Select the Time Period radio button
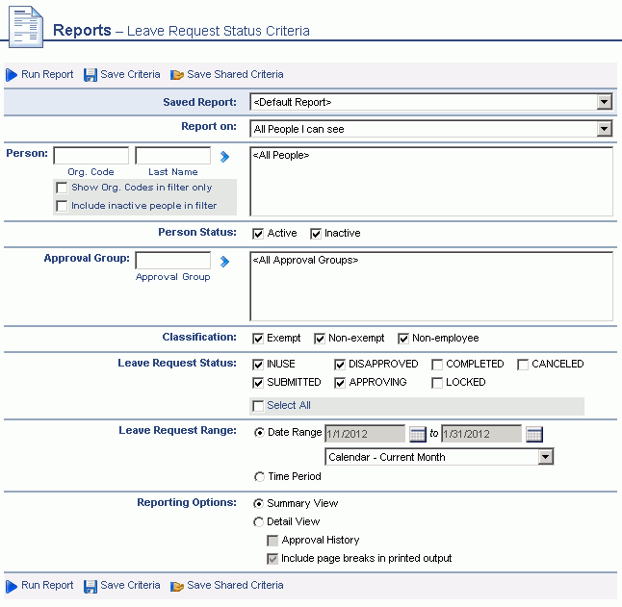 (259, 476)
